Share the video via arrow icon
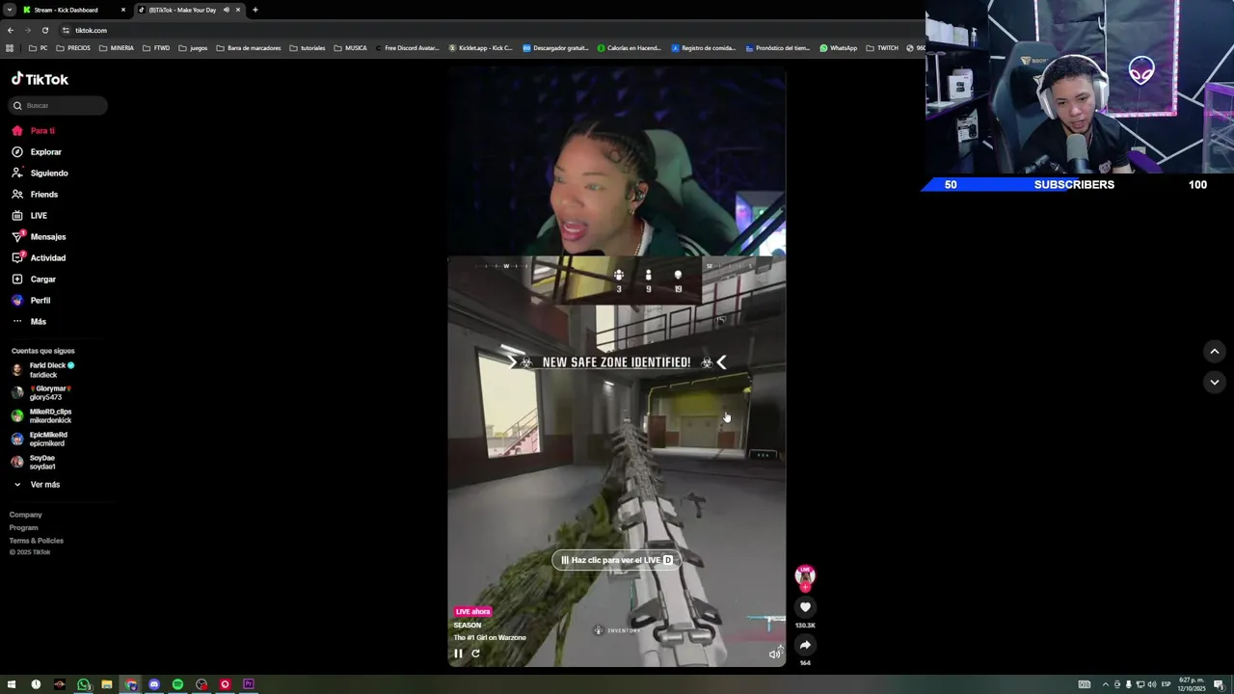The height and width of the screenshot is (694, 1234). [805, 645]
